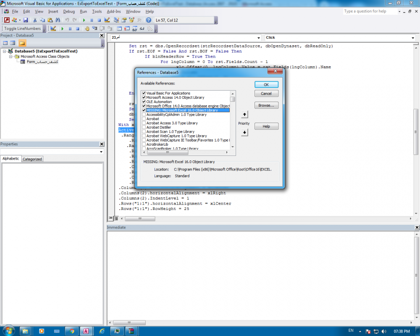This screenshot has height=336, width=420.
Task: Check Acrobat Scan 1.0 Type Library
Action: point(144,132)
